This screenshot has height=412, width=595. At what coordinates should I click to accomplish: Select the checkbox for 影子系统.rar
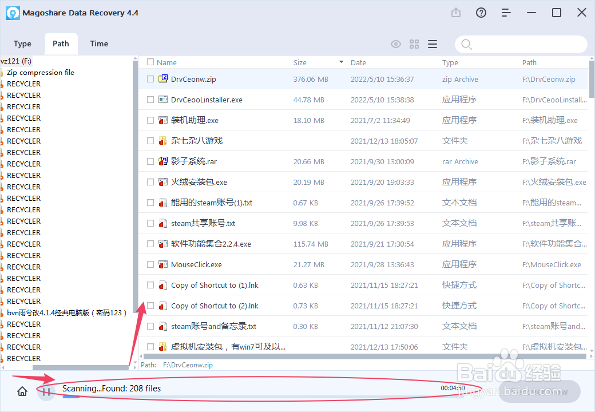[150, 161]
